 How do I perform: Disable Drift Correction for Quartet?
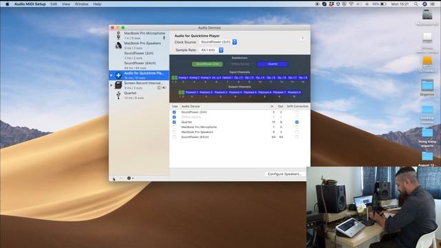tap(297, 122)
